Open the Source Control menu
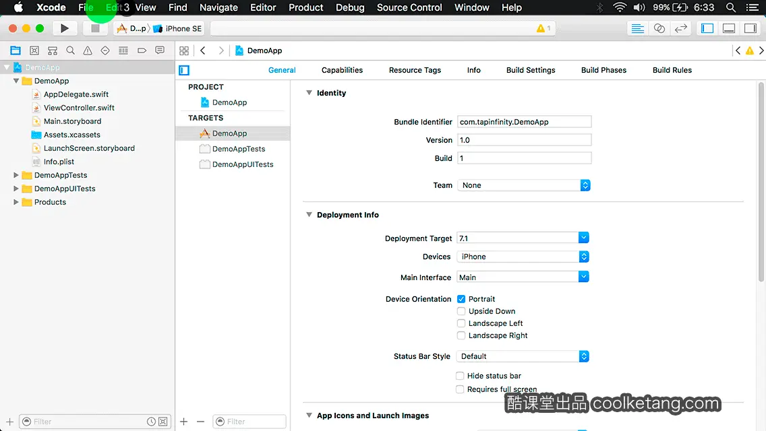This screenshot has width=766, height=431. [x=409, y=7]
